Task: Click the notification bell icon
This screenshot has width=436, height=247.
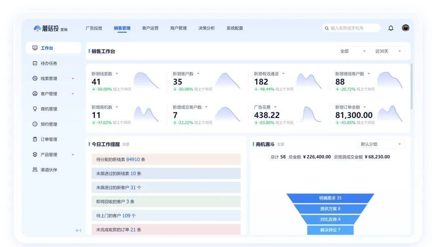Action: tap(391, 28)
